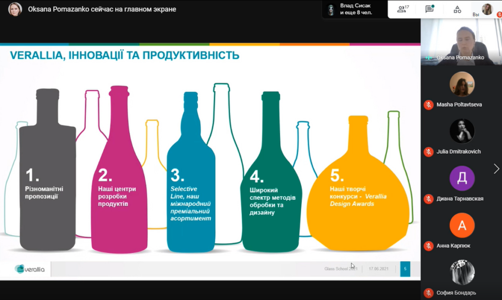The image size is (502, 300).
Task: Click the 'Oksana Pomazanko' label on the video tile
Action: (x=460, y=58)
